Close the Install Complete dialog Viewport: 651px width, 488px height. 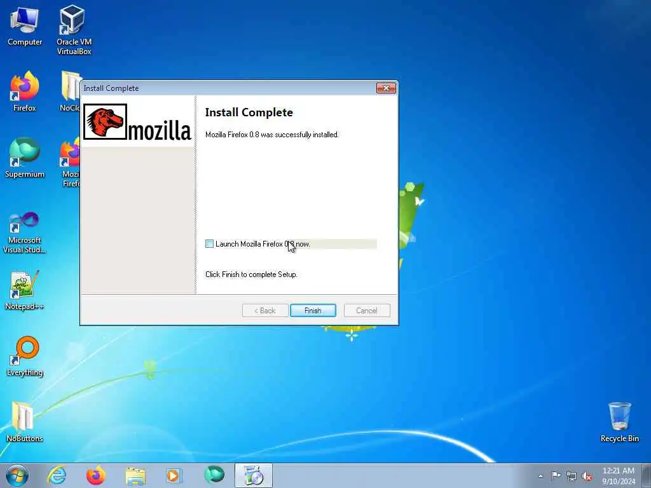click(x=386, y=88)
